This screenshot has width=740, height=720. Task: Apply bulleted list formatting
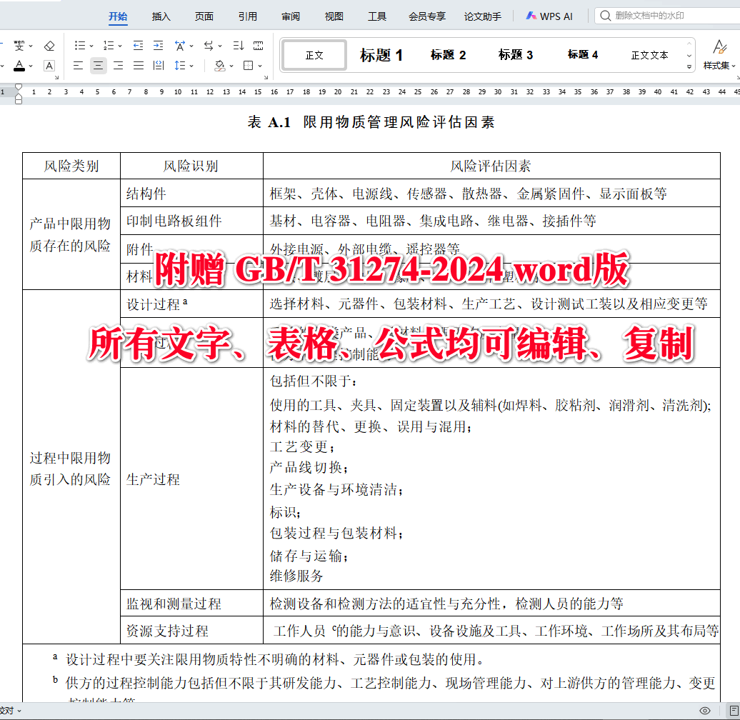(x=80, y=46)
